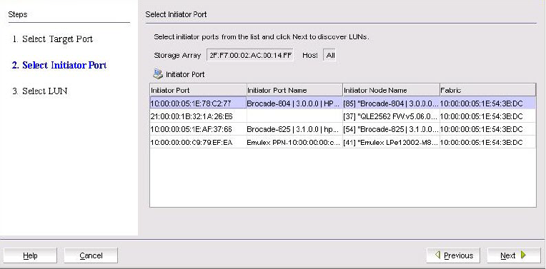
Task: Open Help for the wizard
Action: point(30,255)
